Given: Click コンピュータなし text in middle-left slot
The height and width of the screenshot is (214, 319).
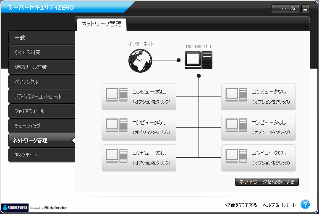Looking at the screenshot, I should 149,123.
